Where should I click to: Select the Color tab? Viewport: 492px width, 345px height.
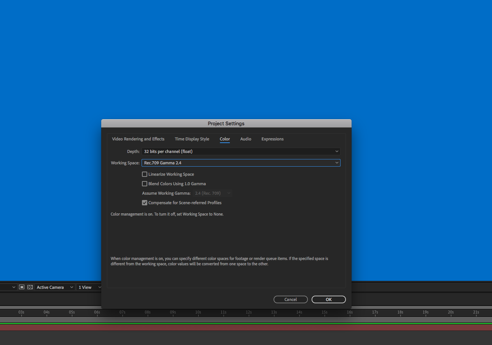tap(225, 139)
